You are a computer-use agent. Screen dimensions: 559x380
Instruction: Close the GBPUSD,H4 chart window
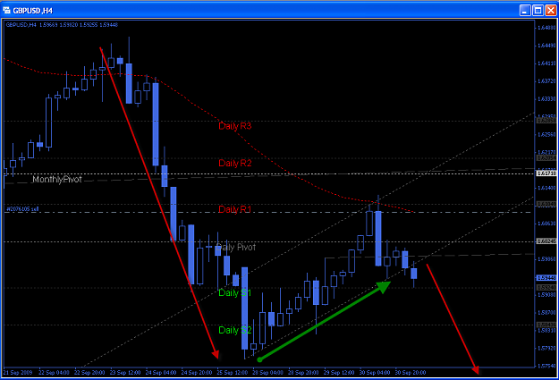tap(551, 10)
